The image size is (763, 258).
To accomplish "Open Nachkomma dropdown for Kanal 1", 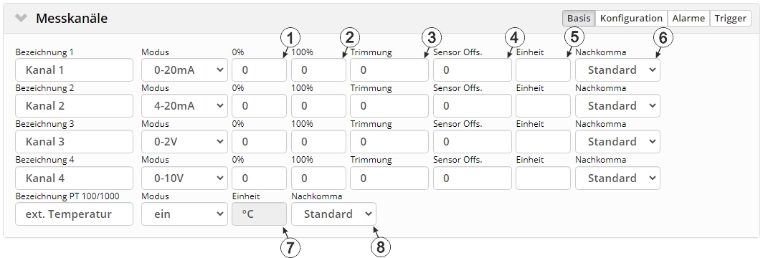I will [617, 70].
